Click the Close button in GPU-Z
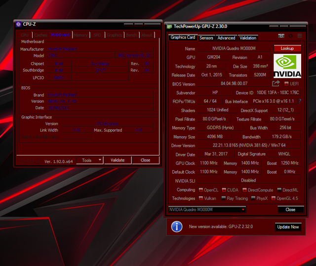Viewport: 316px width, 266px height. 290,210
